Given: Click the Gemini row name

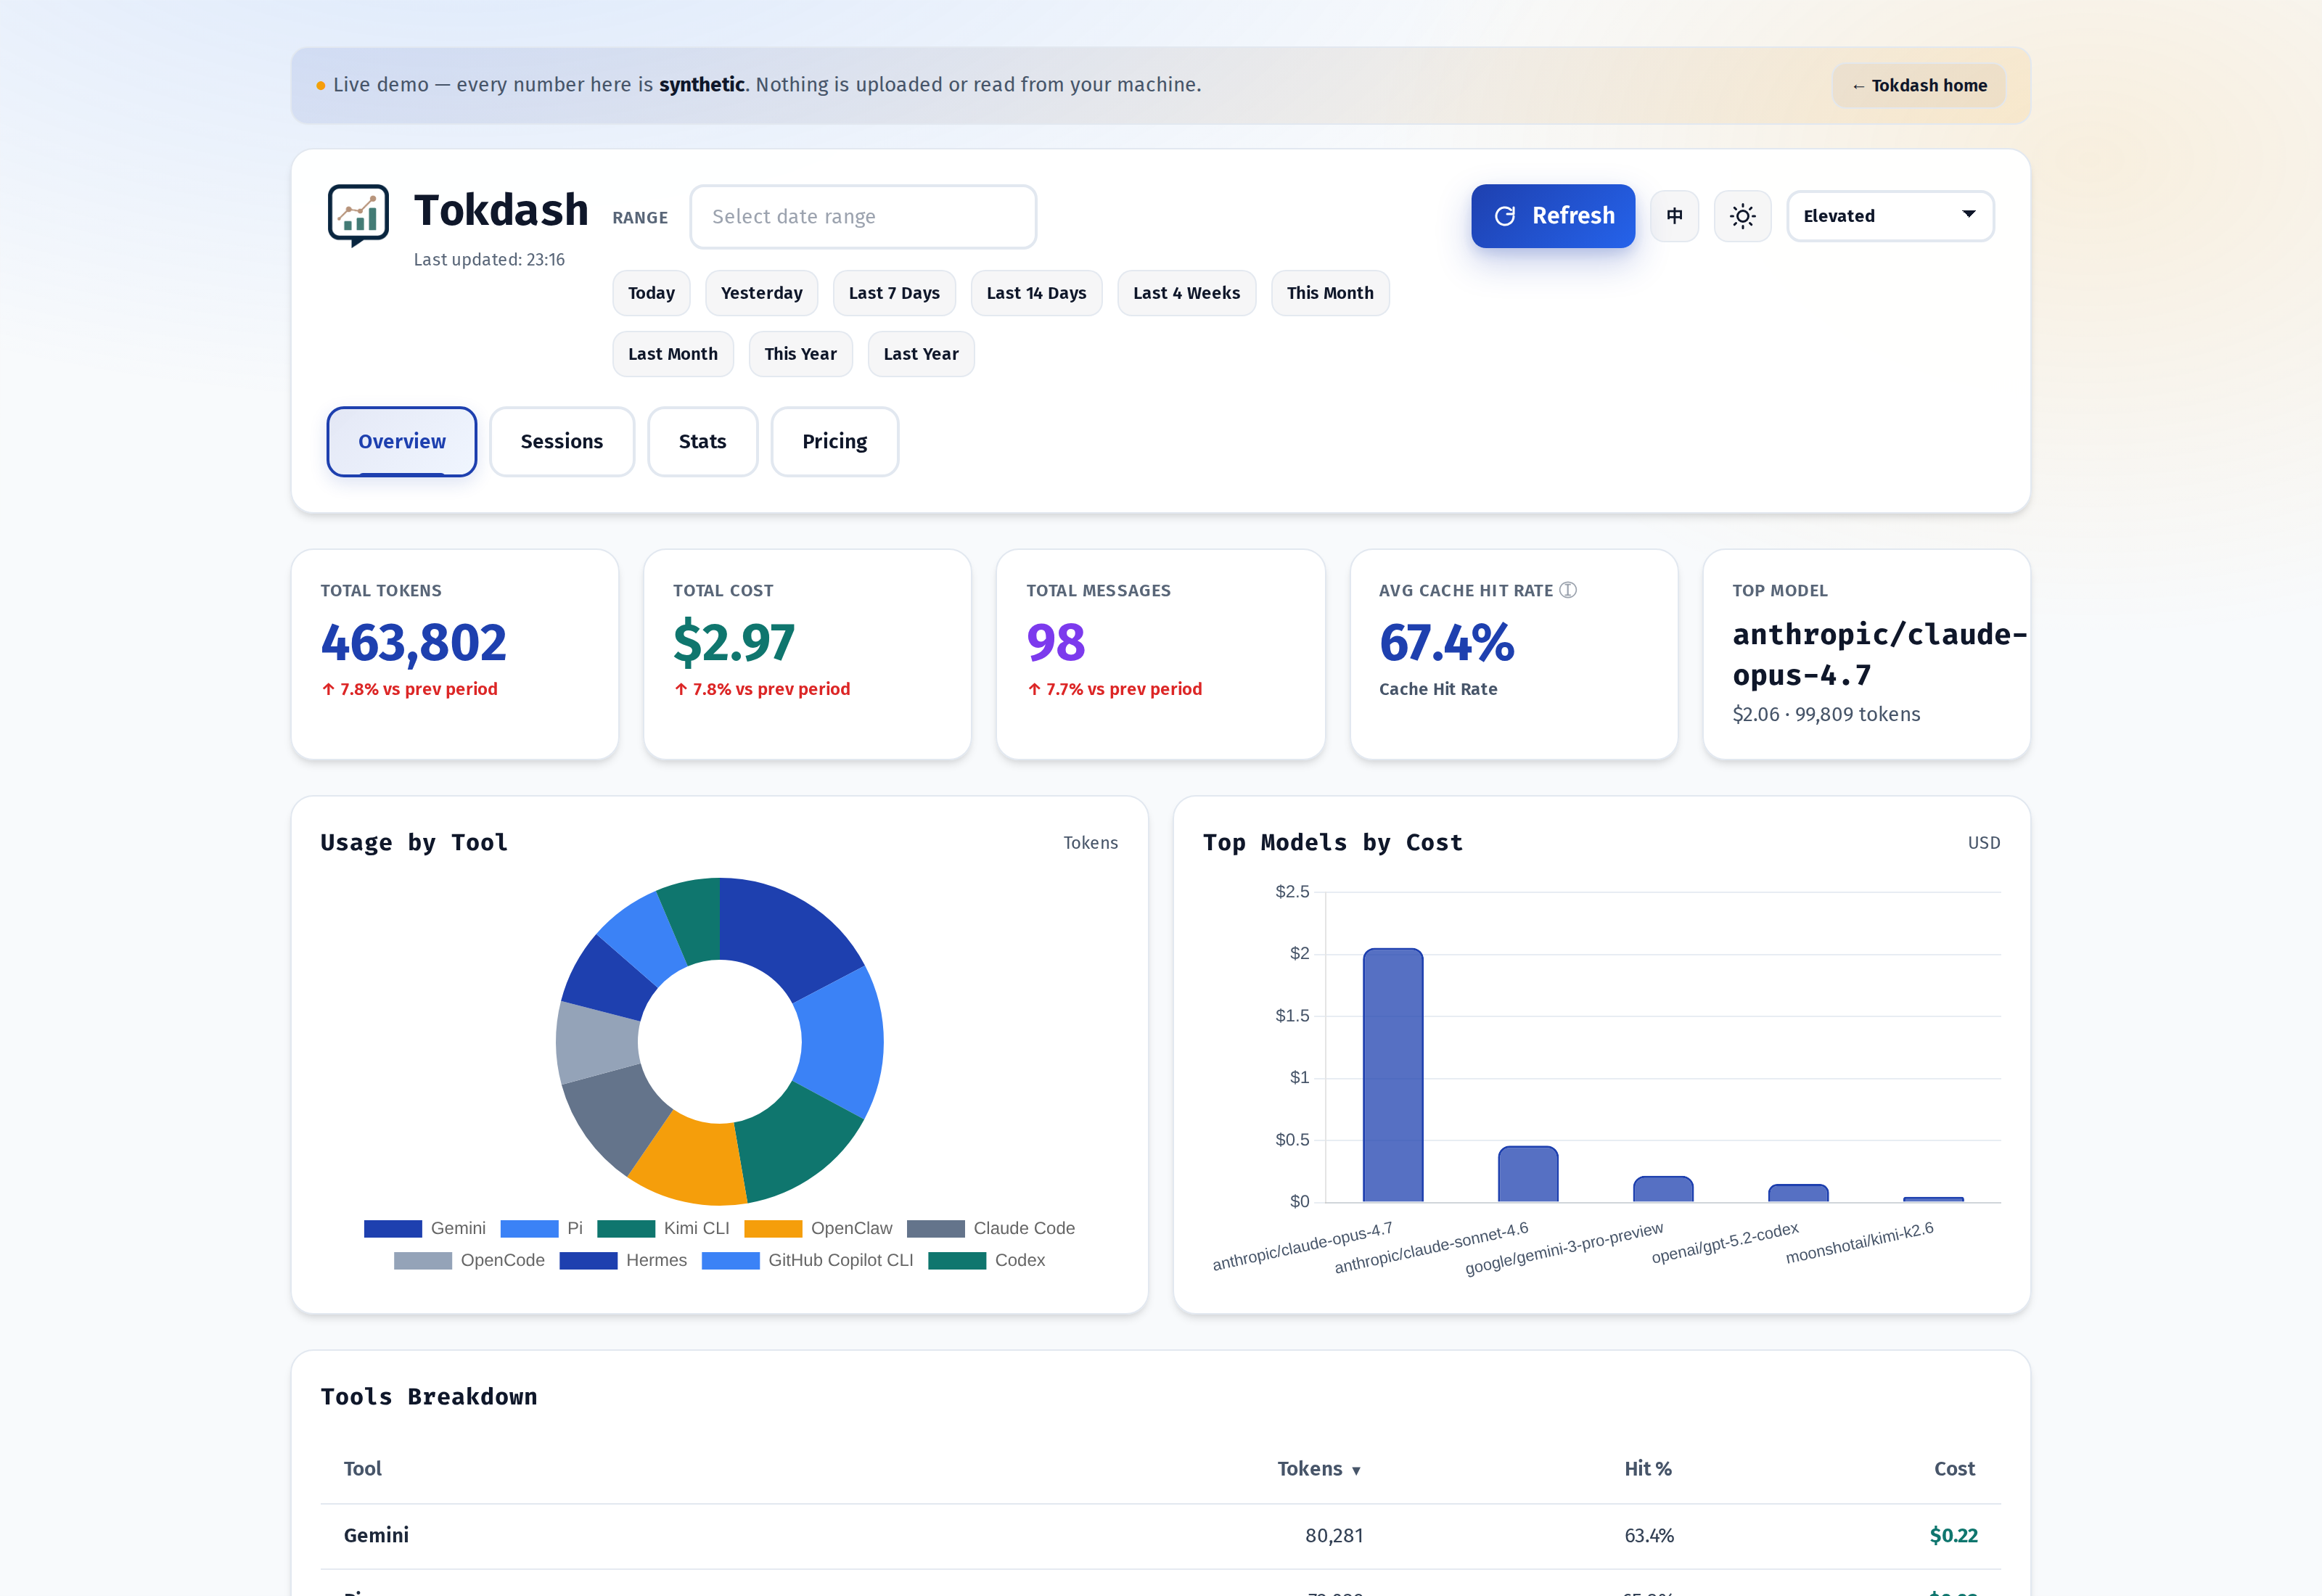Looking at the screenshot, I should click(x=376, y=1535).
